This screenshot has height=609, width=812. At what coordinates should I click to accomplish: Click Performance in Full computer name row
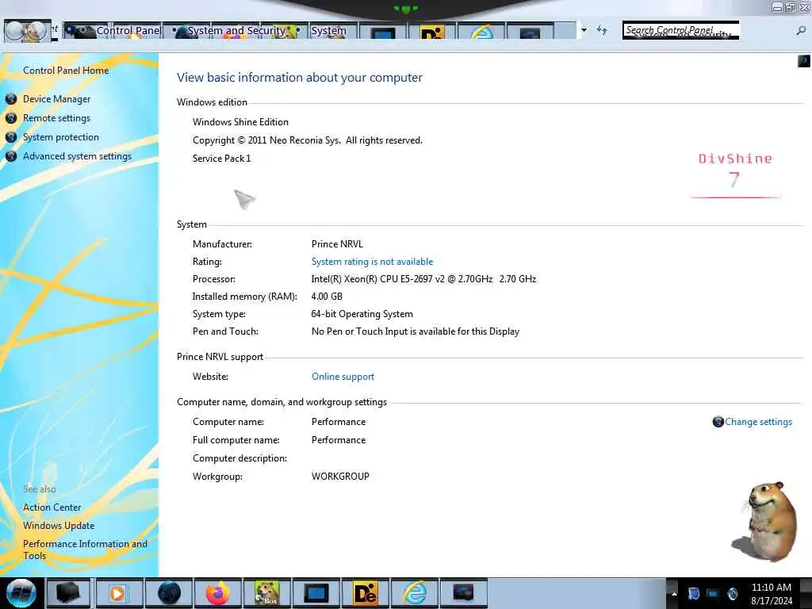tap(339, 439)
